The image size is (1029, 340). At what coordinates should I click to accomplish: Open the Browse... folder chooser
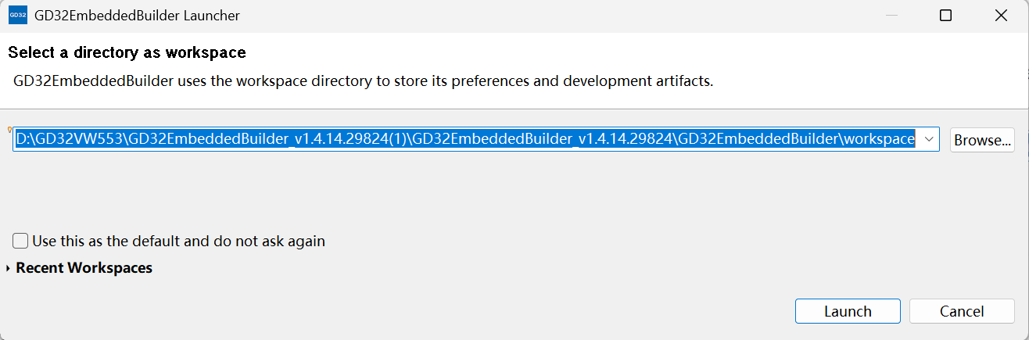point(982,140)
